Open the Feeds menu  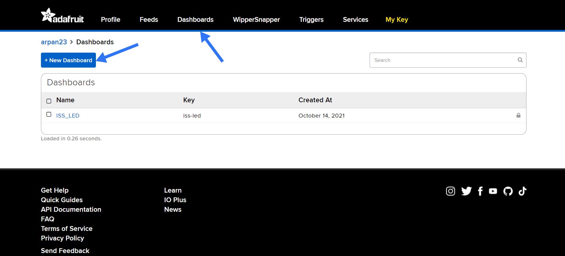pos(149,19)
